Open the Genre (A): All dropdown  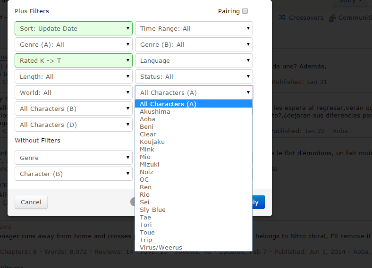[x=74, y=44]
